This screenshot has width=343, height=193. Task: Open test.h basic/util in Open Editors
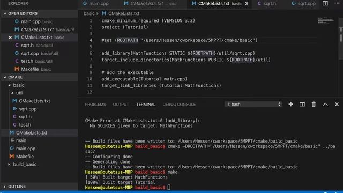pos(39,61)
